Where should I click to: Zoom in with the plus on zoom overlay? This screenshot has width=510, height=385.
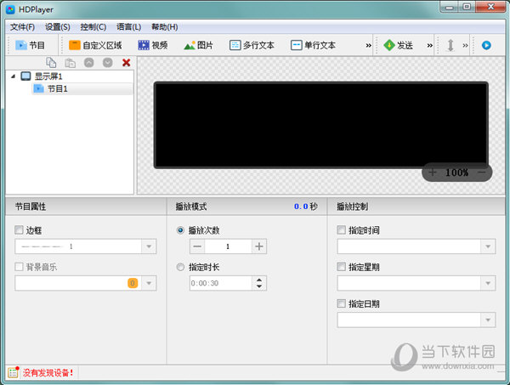pos(433,172)
